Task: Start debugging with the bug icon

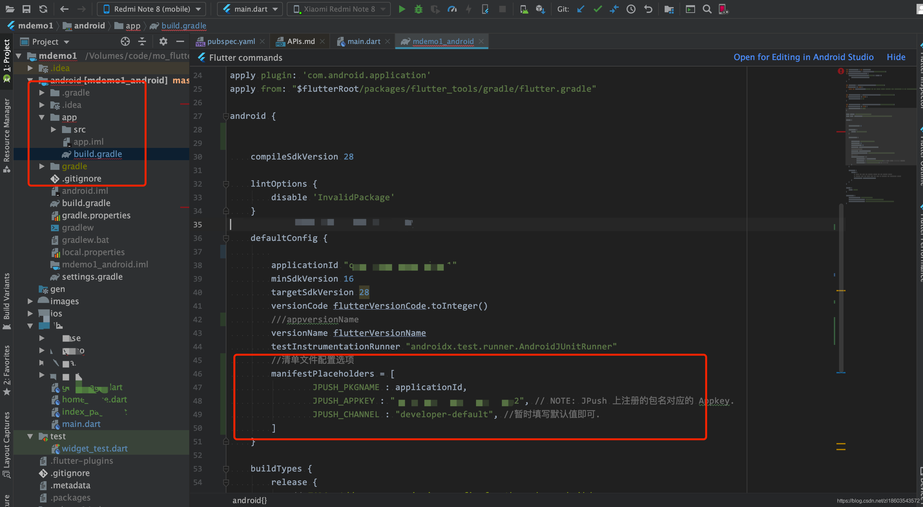Action: [x=418, y=9]
